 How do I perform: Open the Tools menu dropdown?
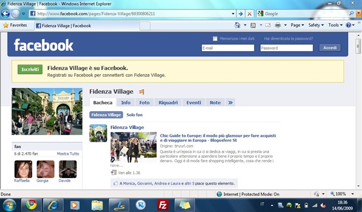click(335, 25)
